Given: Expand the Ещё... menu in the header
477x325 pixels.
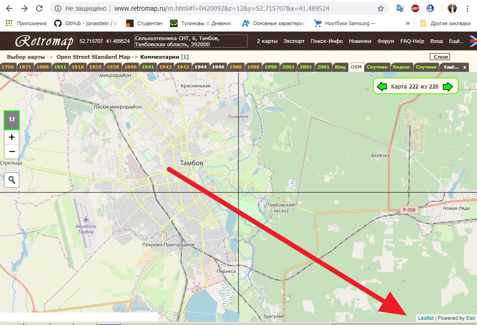Looking at the screenshot, I should click(x=456, y=41).
